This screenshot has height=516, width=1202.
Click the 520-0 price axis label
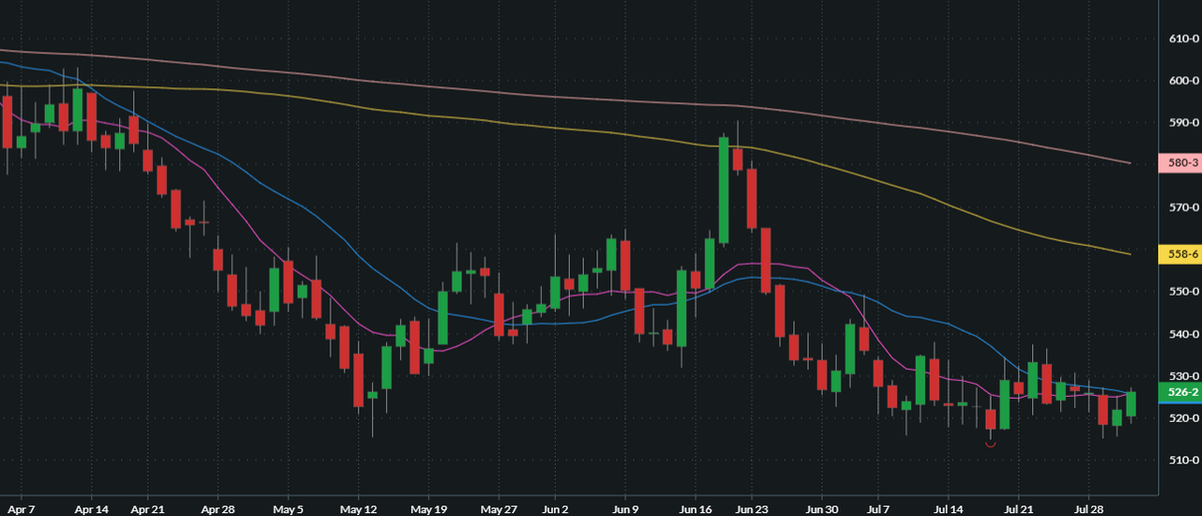pos(1184,418)
